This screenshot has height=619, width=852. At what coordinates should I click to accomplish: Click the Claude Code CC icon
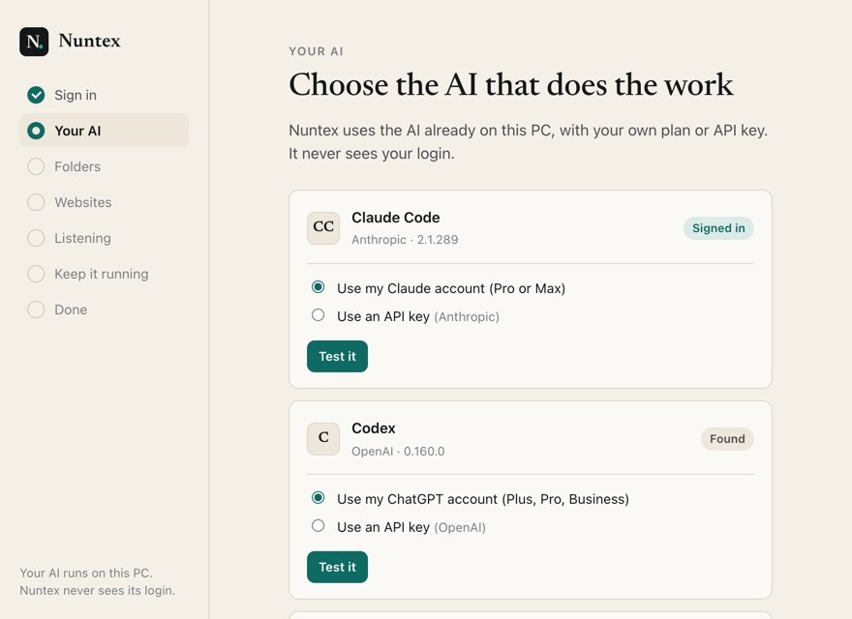(x=323, y=228)
